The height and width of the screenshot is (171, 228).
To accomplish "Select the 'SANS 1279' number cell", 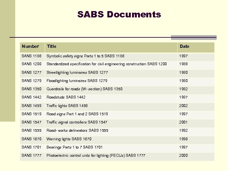I will coord(31,81).
